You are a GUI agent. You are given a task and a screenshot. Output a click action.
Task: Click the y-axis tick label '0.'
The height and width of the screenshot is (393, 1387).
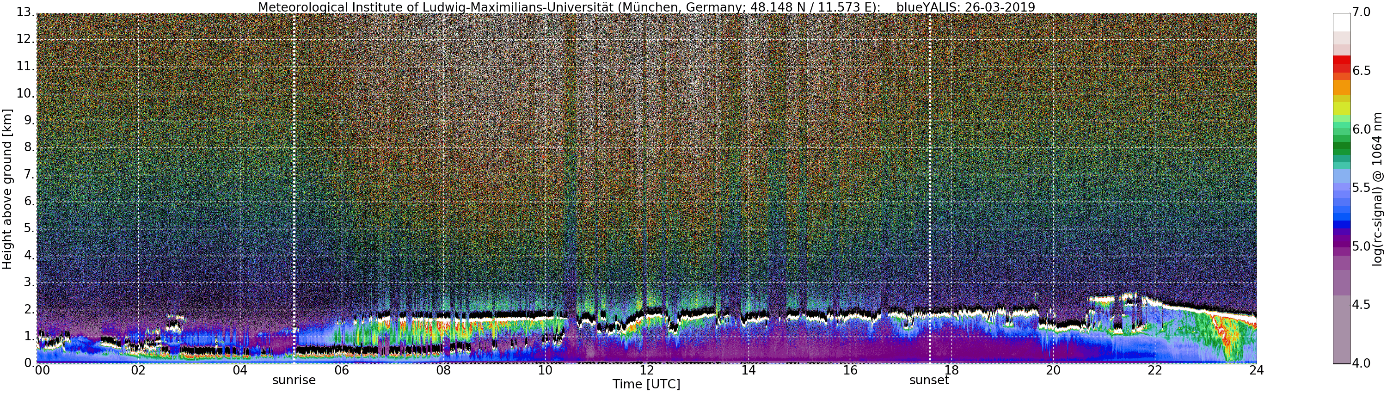[x=29, y=362]
